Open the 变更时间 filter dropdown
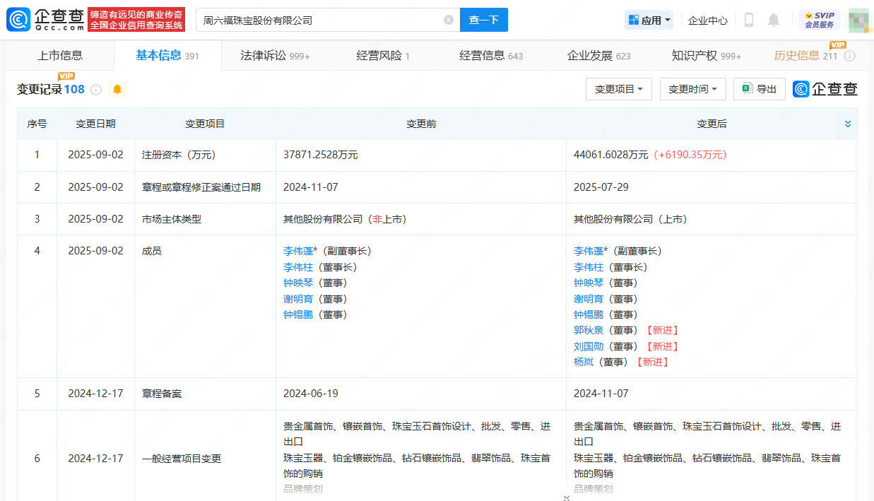This screenshot has width=874, height=501. coord(692,89)
